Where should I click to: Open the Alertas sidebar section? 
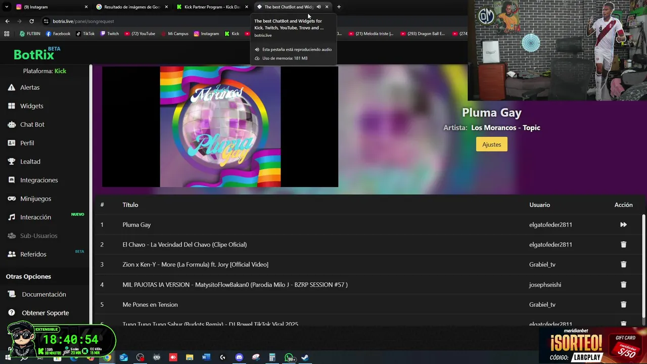tap(30, 87)
